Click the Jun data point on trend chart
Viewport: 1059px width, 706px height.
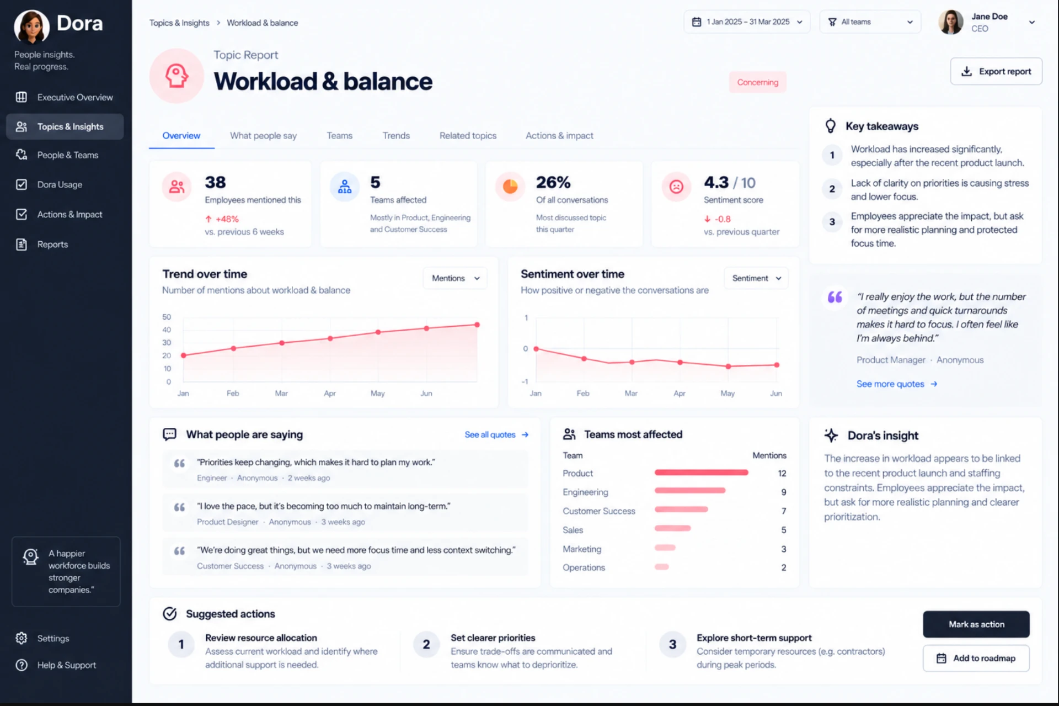(x=426, y=328)
